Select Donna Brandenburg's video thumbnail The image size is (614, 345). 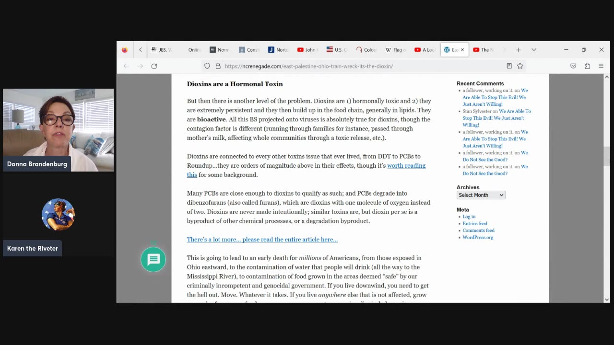(x=59, y=130)
